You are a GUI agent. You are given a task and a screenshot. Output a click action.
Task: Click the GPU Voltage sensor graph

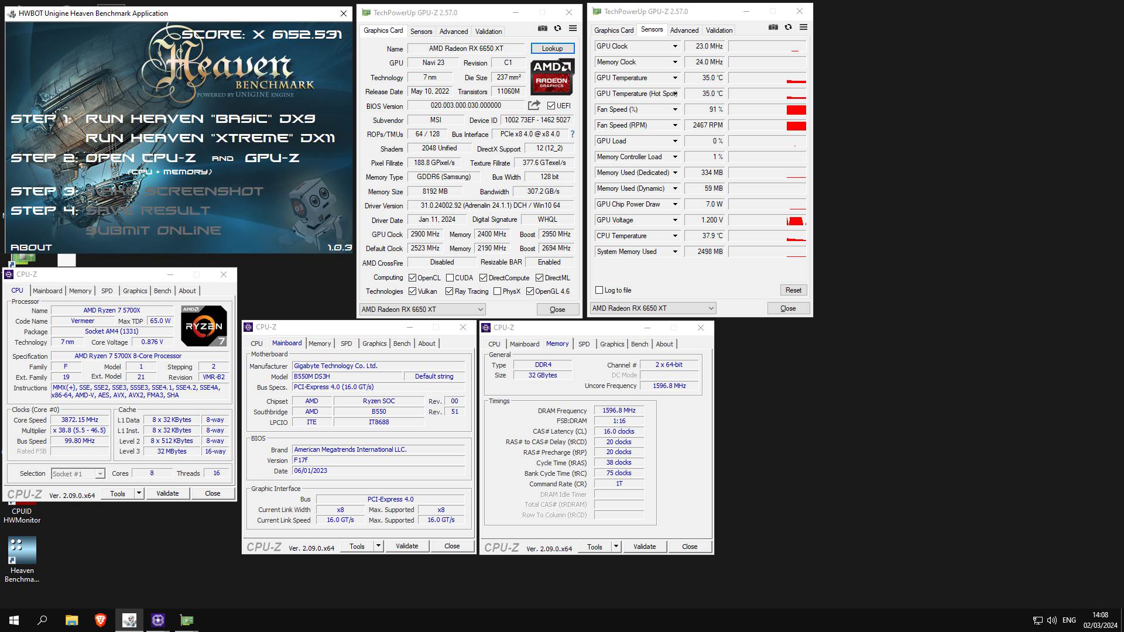tap(767, 220)
